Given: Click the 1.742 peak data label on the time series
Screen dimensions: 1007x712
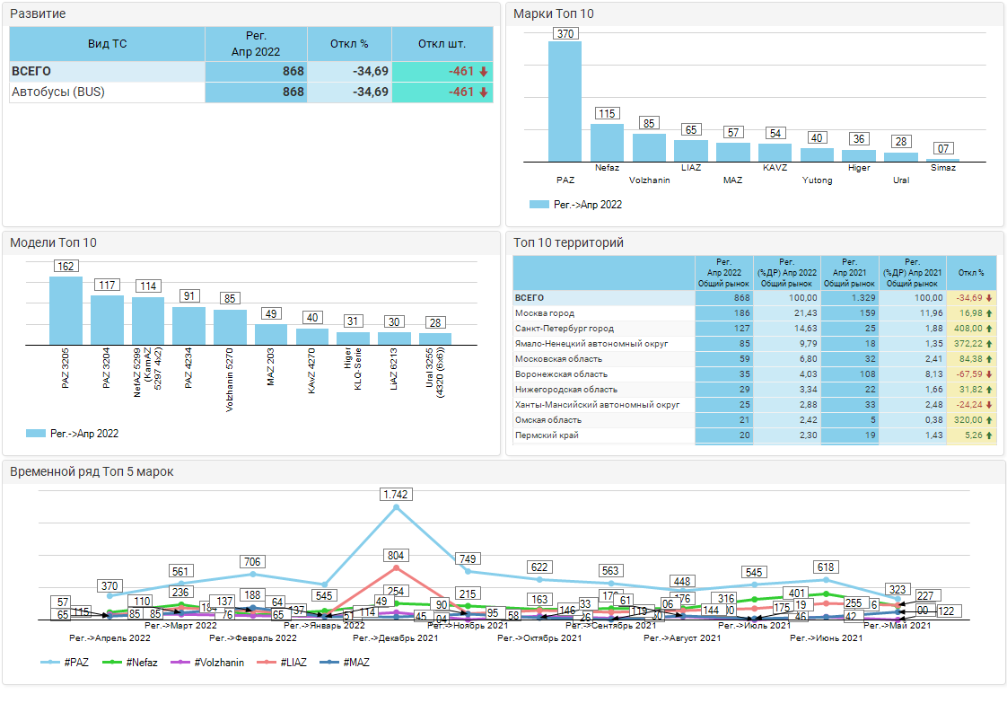Looking at the screenshot, I should (396, 495).
